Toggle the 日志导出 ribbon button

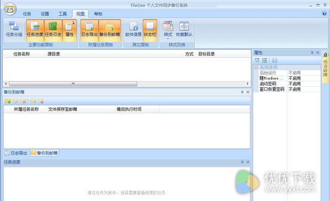click(89, 30)
